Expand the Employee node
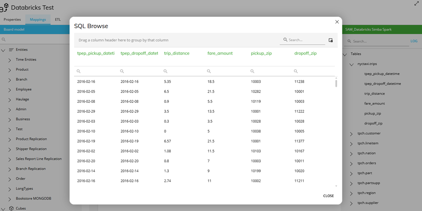The width and height of the screenshot is (422, 211). tap(10, 90)
